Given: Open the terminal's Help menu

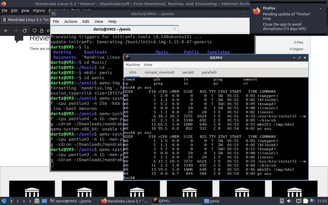Looking at the screenshot, I should [112, 22].
